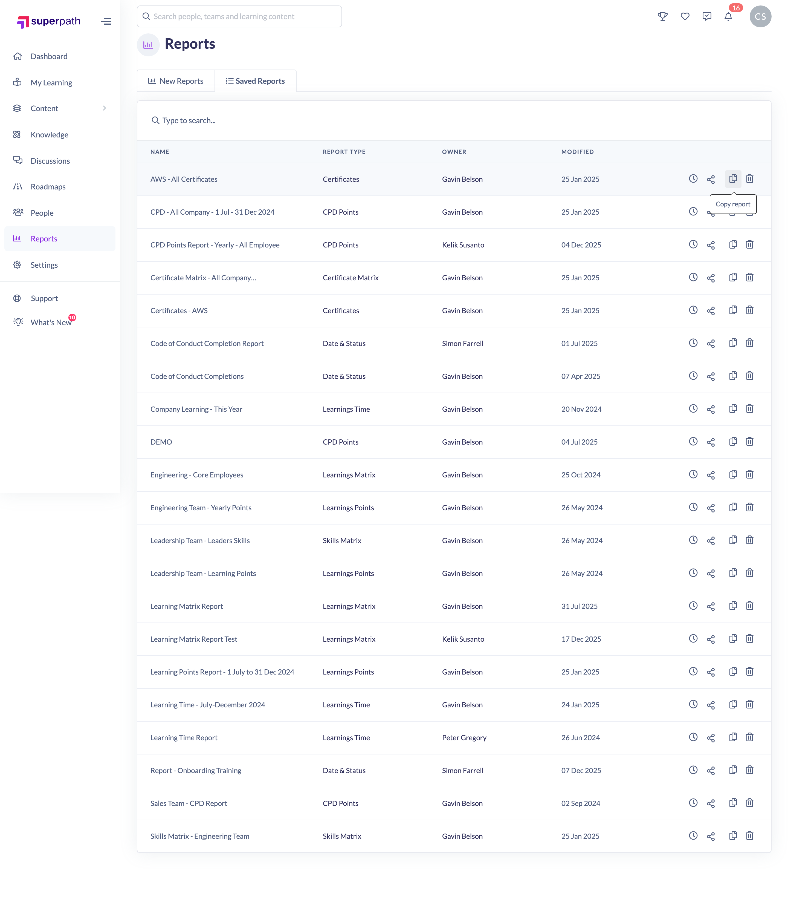
Task: Share the Learning Time Report row
Action: 711,738
